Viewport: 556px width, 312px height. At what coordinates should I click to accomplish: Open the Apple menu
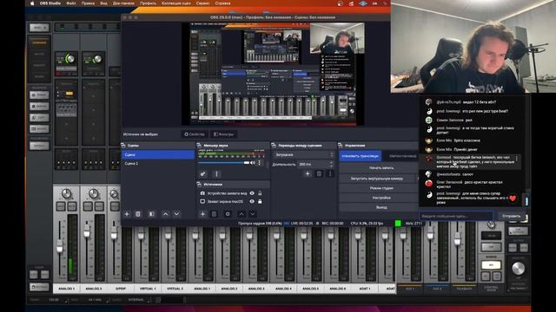click(32, 3)
